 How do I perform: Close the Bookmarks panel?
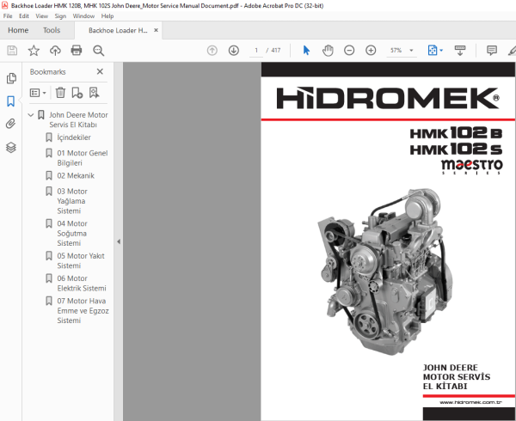[100, 71]
